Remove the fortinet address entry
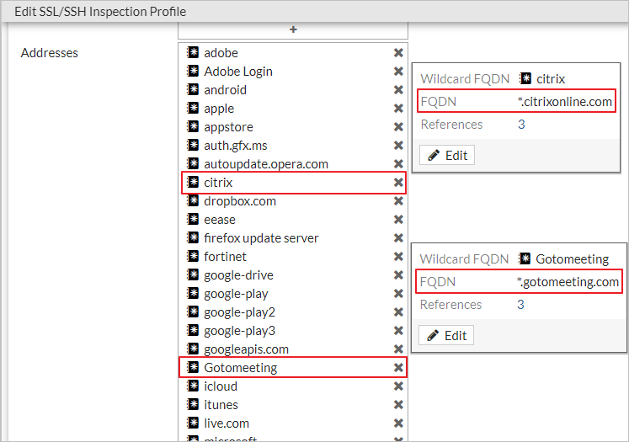Viewport: 629px width, 442px height. coord(398,256)
